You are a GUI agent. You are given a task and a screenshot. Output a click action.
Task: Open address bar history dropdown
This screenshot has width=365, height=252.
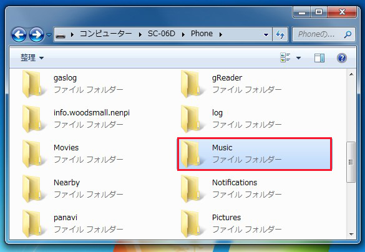click(266, 35)
